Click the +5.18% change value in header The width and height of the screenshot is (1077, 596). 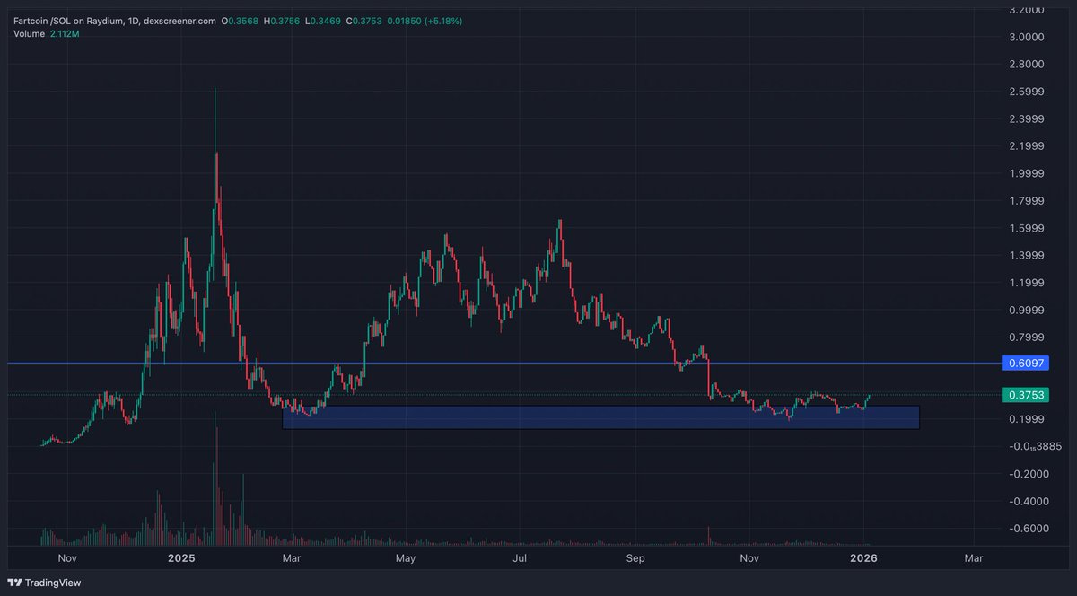click(443, 21)
